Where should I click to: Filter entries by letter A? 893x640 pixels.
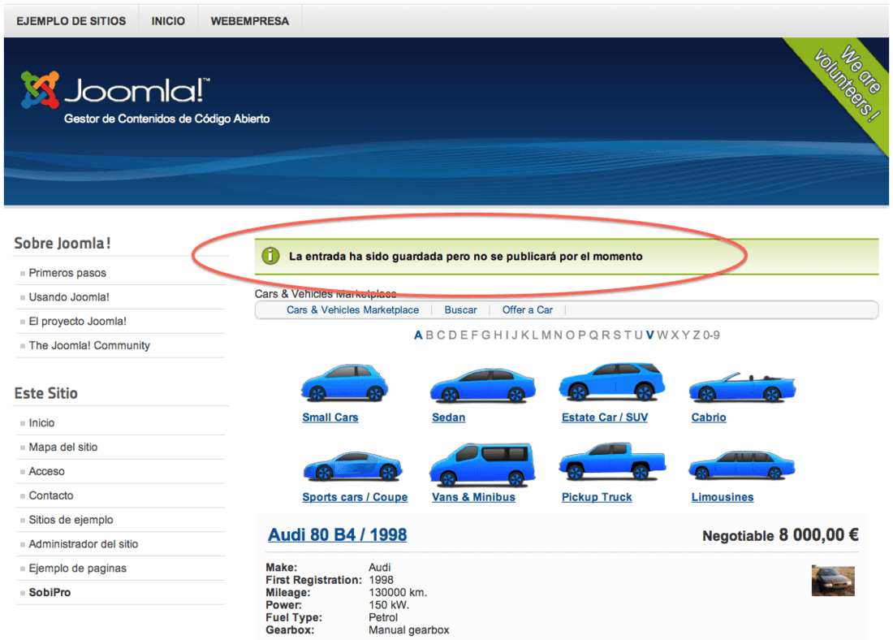click(418, 335)
